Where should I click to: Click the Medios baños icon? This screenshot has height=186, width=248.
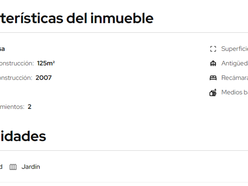[213, 92]
